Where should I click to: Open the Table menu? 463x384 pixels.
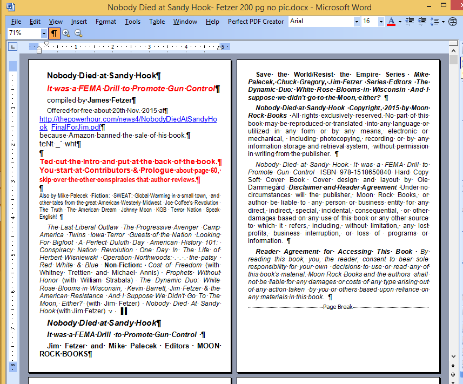pos(157,22)
